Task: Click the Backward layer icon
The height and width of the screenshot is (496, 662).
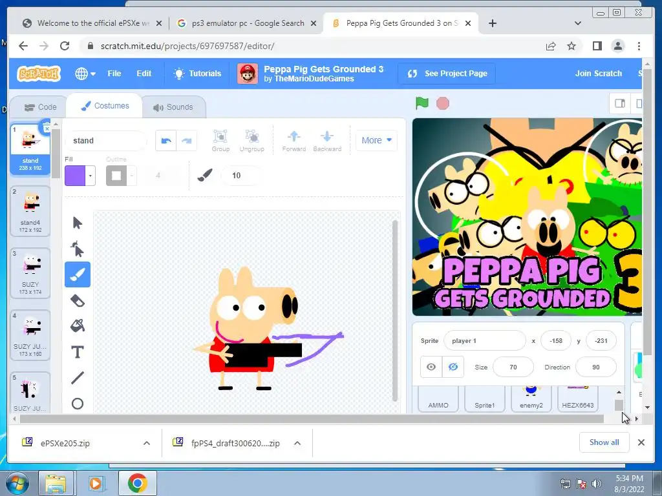Action: pos(327,141)
